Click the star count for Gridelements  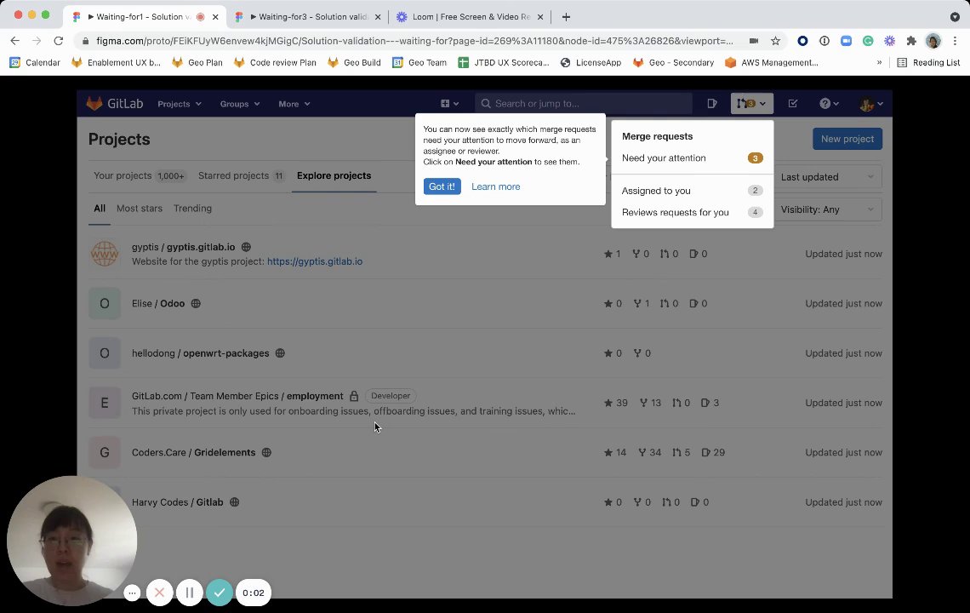pyautogui.click(x=615, y=453)
